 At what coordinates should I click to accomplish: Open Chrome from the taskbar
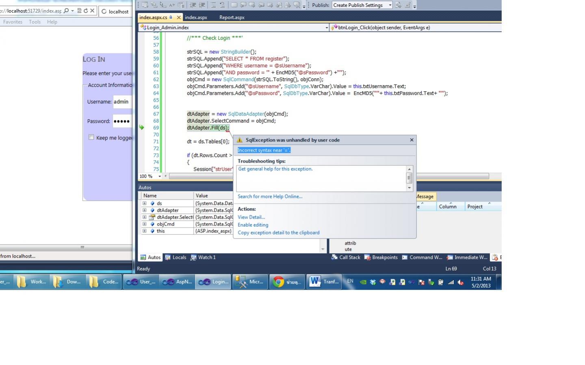point(287,282)
